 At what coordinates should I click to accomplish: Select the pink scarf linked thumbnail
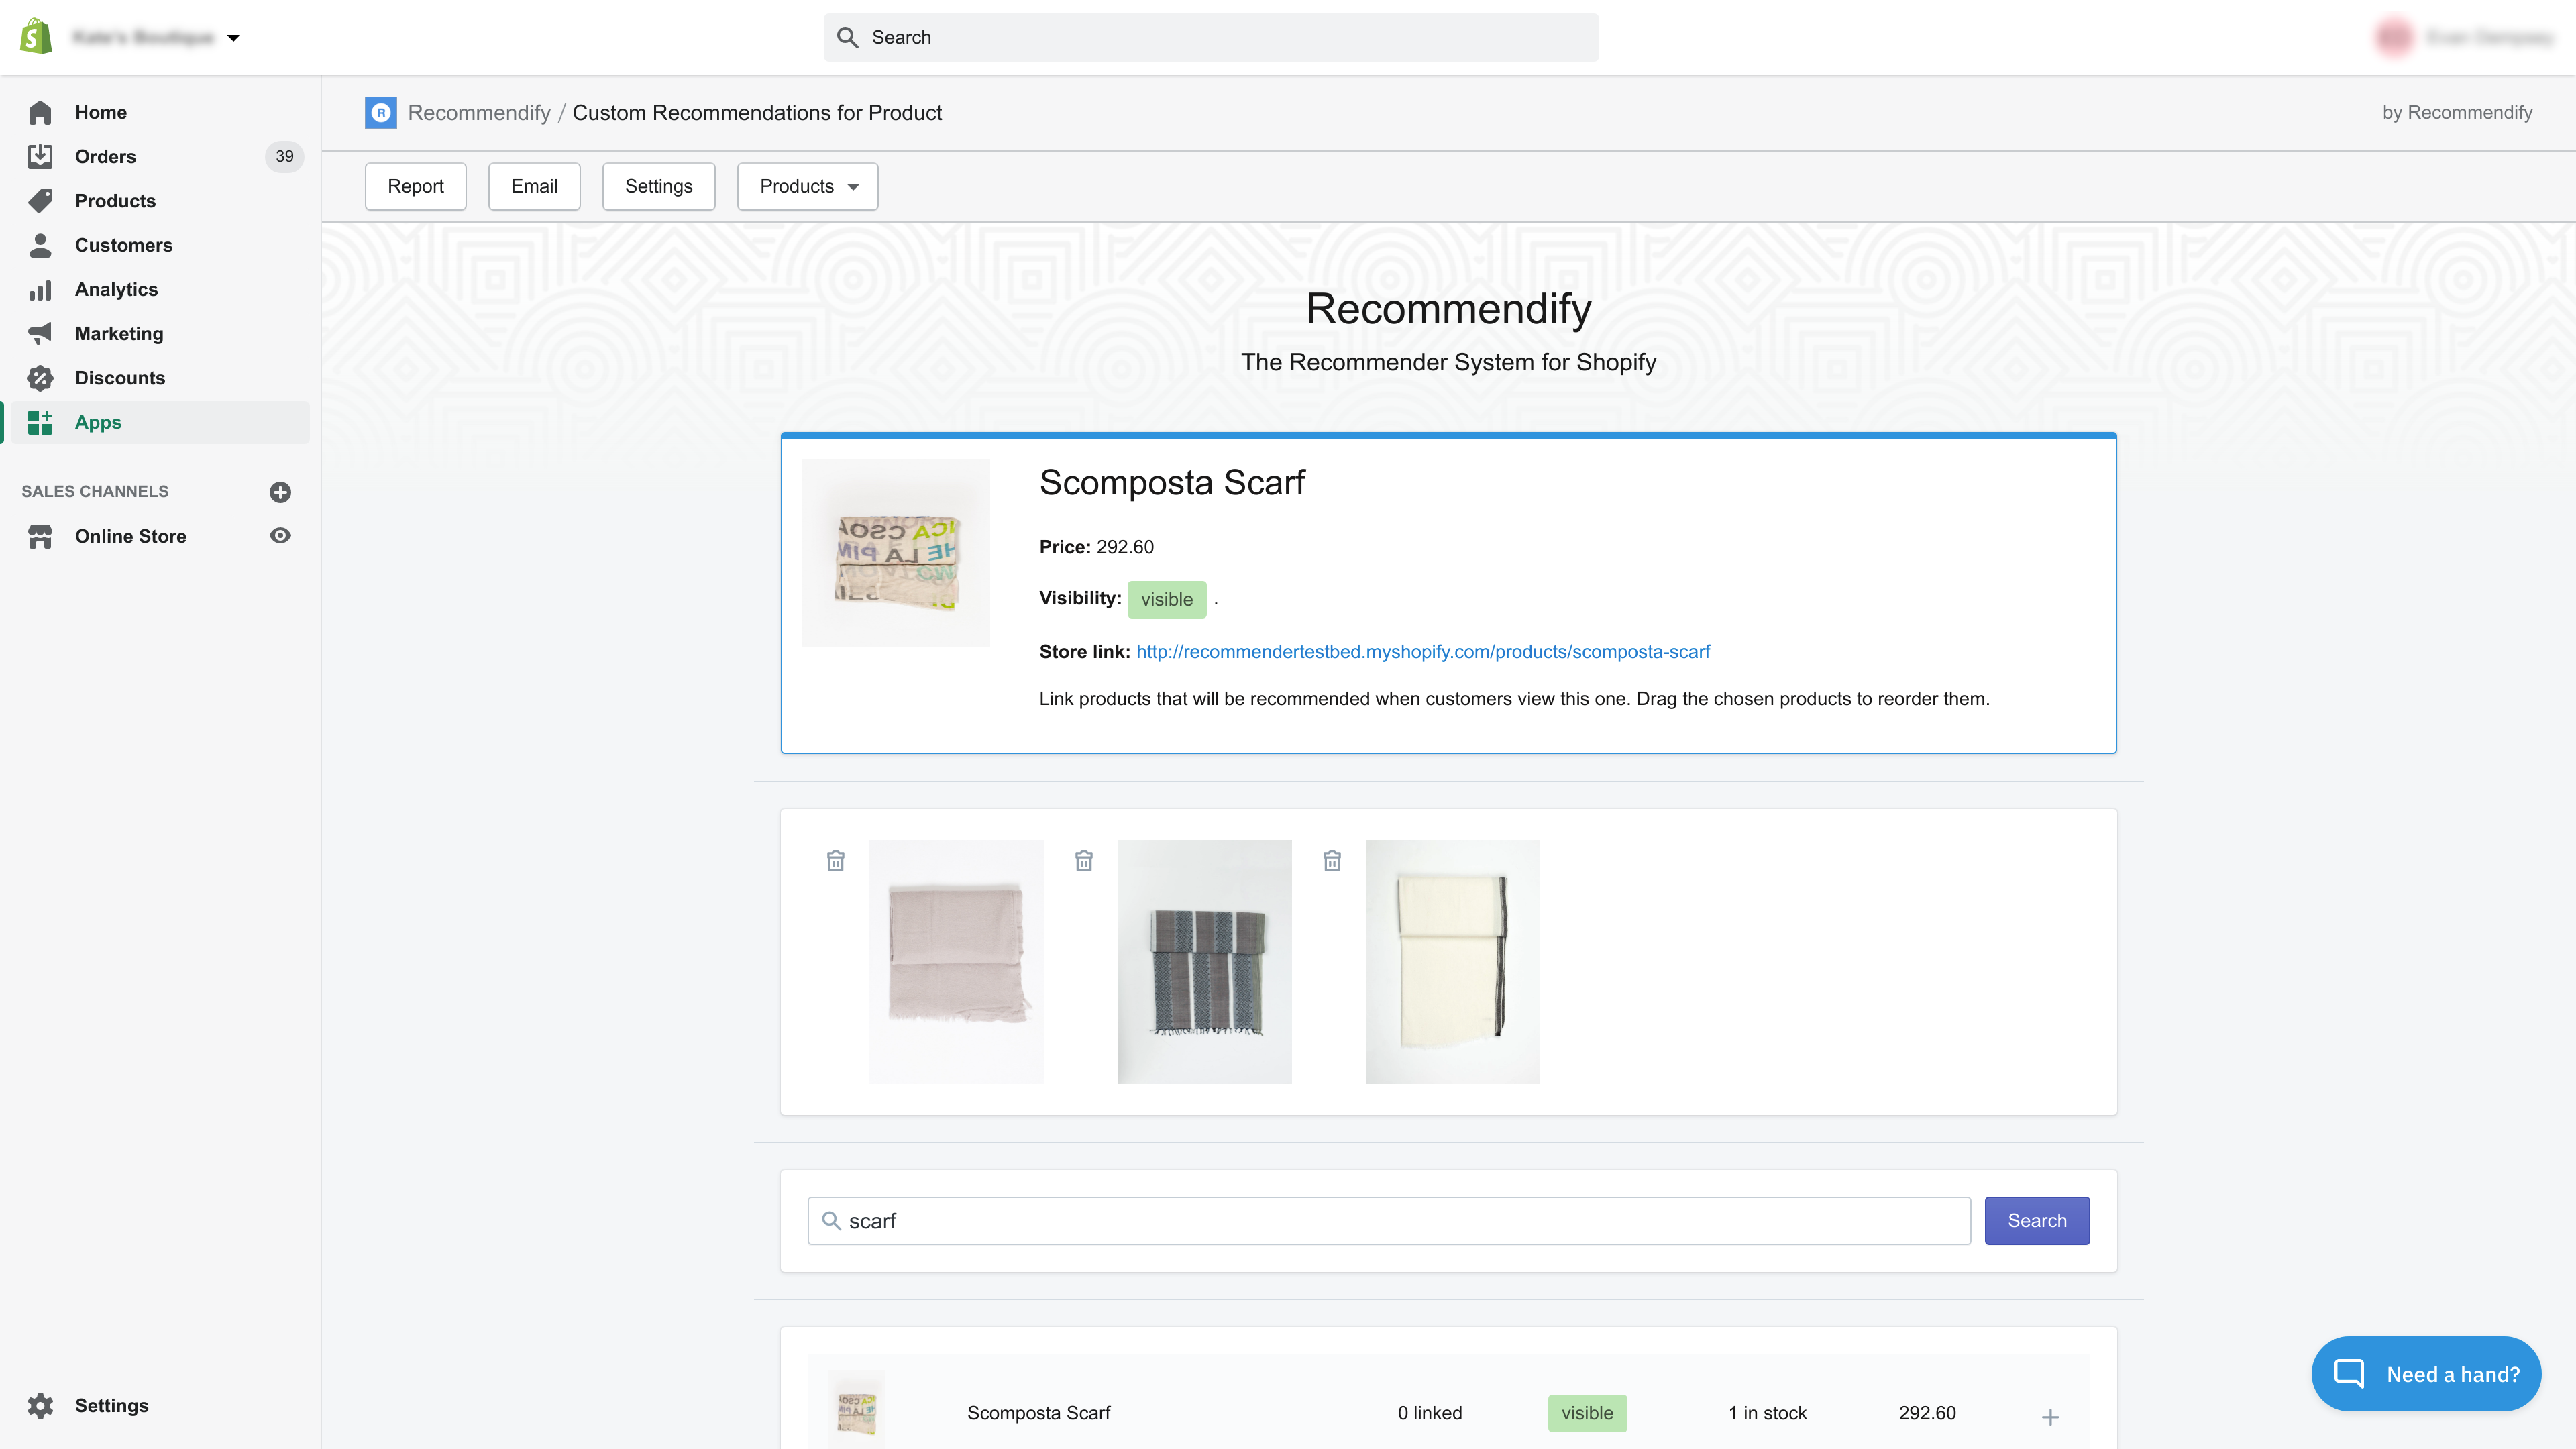[x=956, y=961]
